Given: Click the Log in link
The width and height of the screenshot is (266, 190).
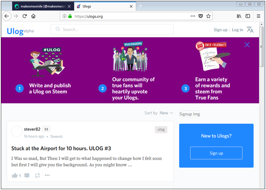Looking at the screenshot, I should (x=237, y=30).
